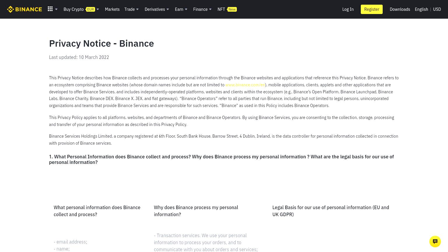Open the Earn menu
This screenshot has width=448, height=252.
[x=179, y=9]
